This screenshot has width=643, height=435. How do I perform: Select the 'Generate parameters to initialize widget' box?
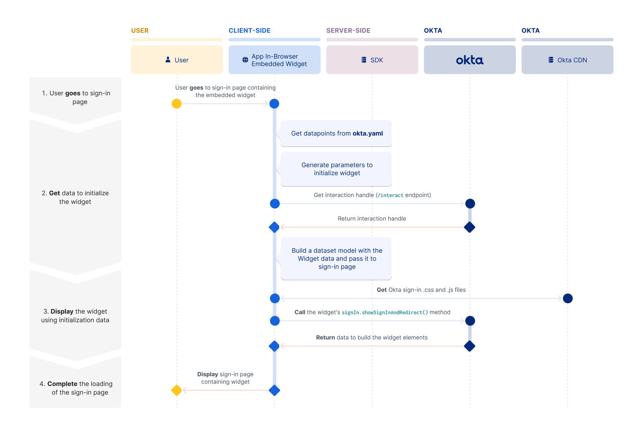(336, 169)
